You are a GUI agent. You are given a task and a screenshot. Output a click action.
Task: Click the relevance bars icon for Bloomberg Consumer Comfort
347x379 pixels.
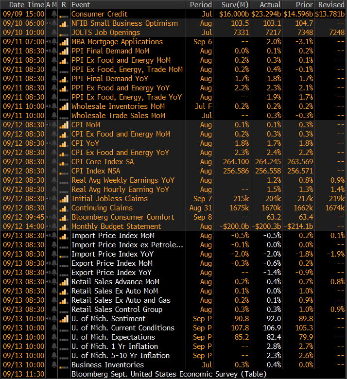[64, 217]
